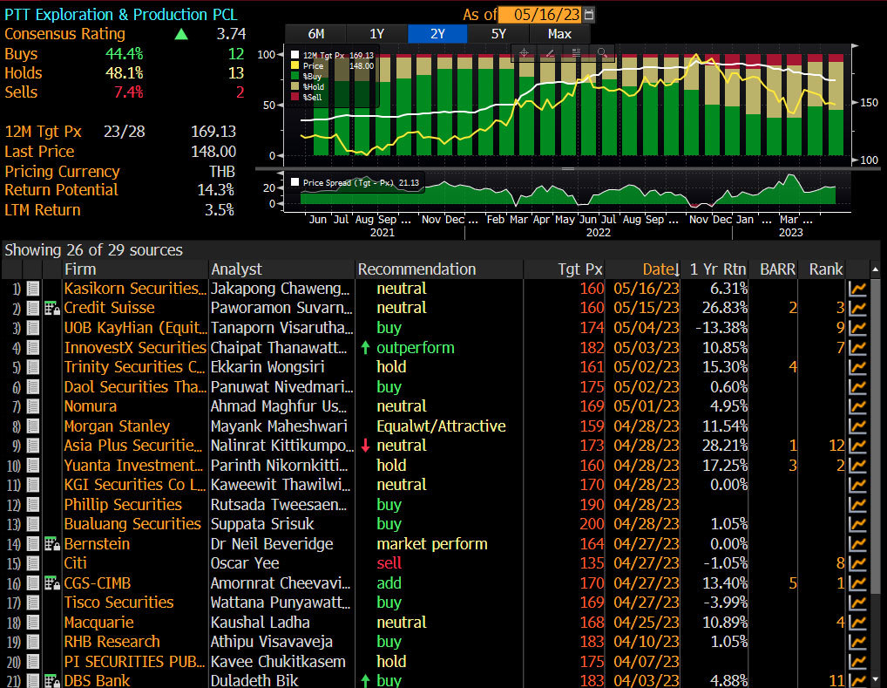Open the chart list/table view icon

(x=576, y=52)
